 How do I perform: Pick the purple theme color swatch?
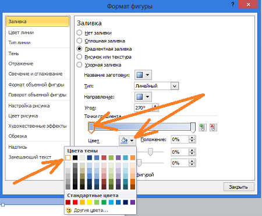118,158
